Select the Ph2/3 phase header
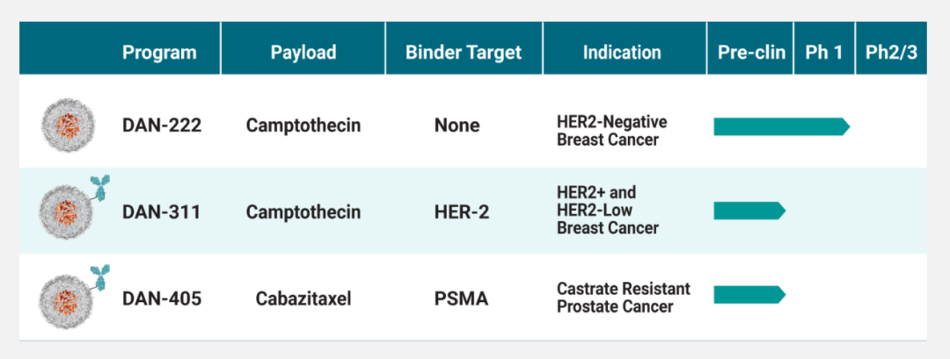The width and height of the screenshot is (950, 359). (x=891, y=53)
